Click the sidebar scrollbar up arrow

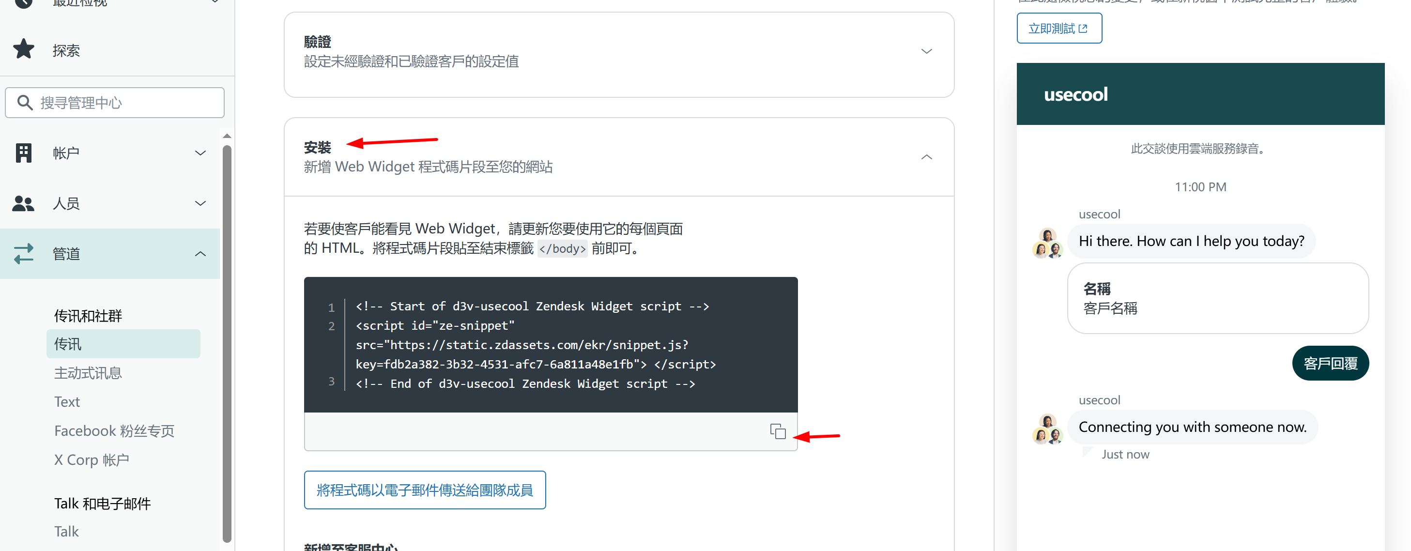click(x=227, y=136)
